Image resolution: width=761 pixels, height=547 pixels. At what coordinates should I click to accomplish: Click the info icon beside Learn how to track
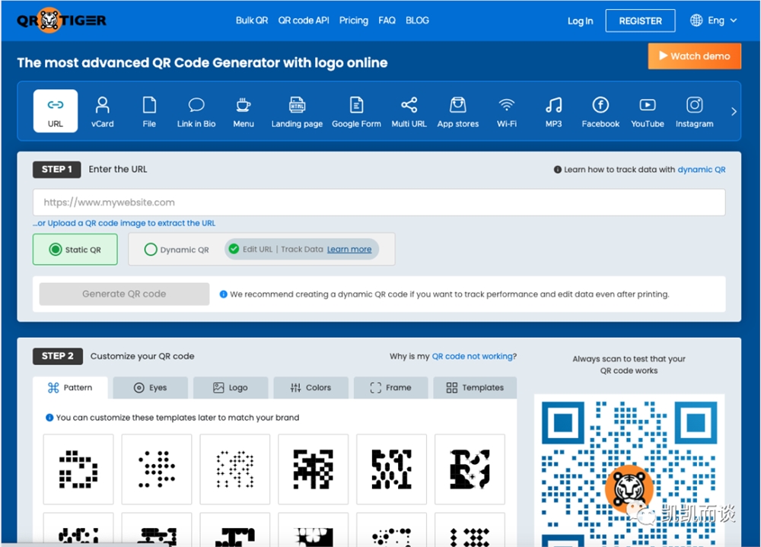tap(558, 170)
